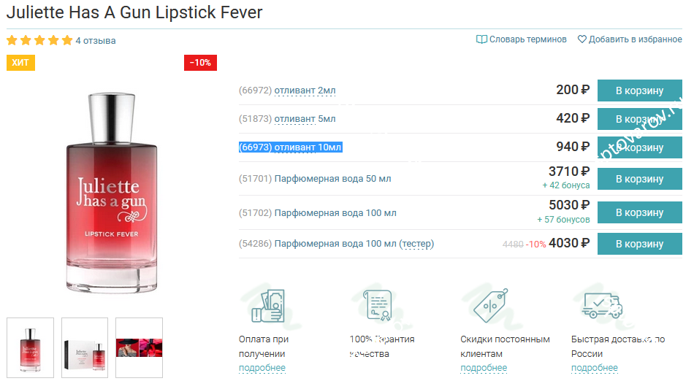Open Парфюмерная вода 100 мл (тестер) link

click(x=354, y=244)
